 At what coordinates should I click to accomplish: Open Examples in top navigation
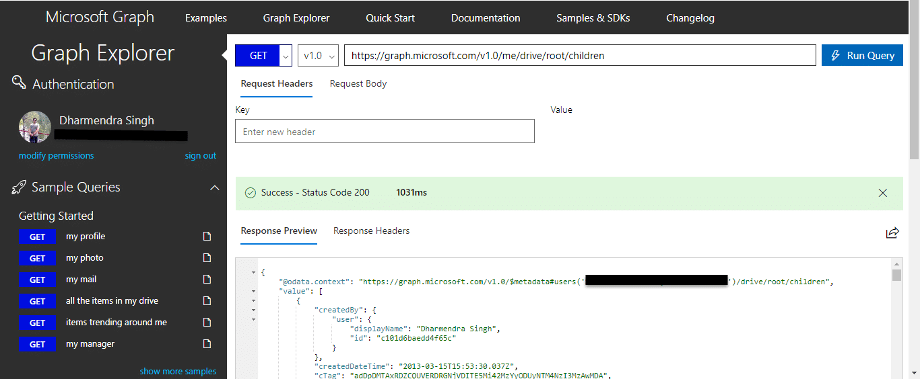coord(206,18)
